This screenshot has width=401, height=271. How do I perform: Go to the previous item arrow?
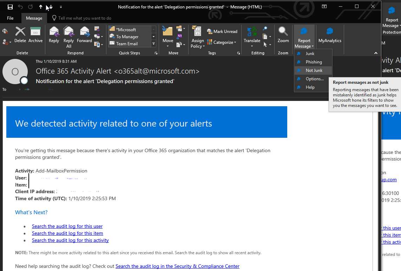(x=41, y=7)
